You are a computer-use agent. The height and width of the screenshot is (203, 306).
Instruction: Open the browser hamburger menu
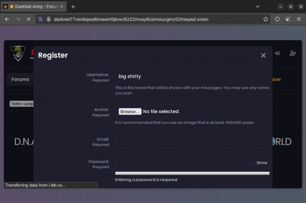click(x=299, y=19)
